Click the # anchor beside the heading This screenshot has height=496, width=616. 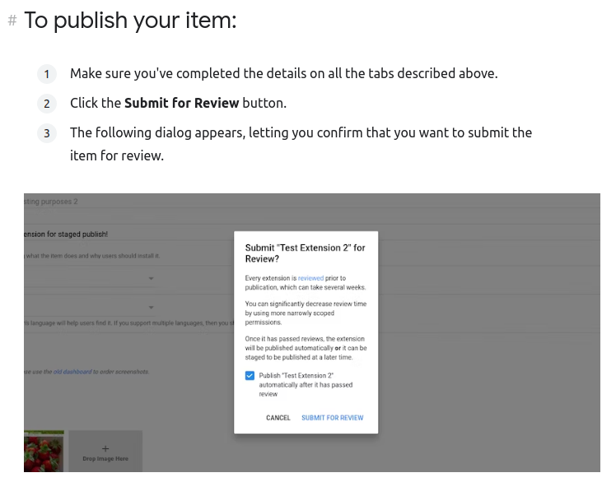pyautogui.click(x=12, y=21)
